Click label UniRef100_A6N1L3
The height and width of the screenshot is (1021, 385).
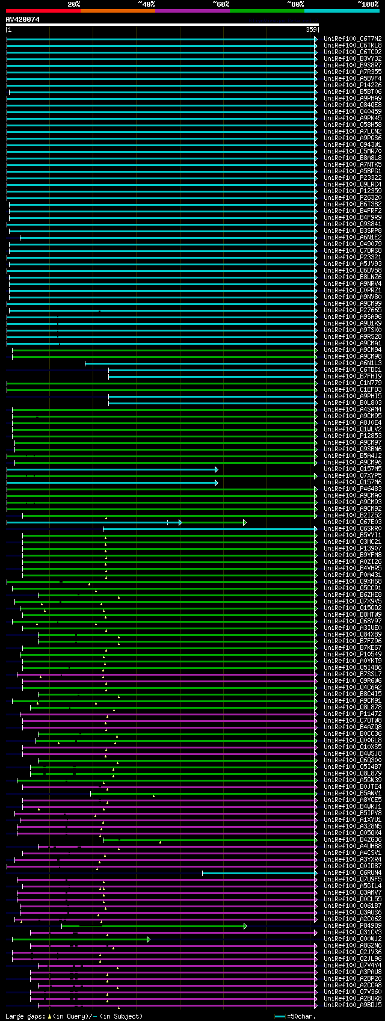(x=353, y=363)
